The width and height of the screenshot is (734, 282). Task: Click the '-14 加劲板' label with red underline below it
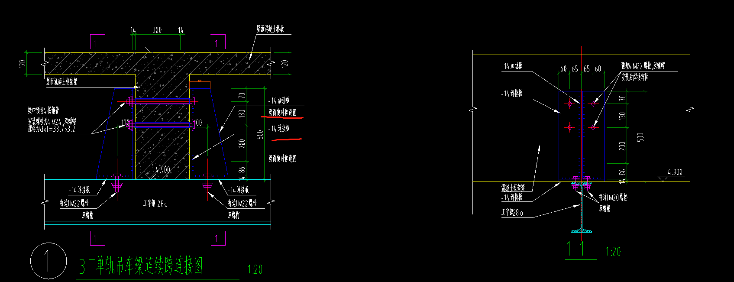[279, 100]
